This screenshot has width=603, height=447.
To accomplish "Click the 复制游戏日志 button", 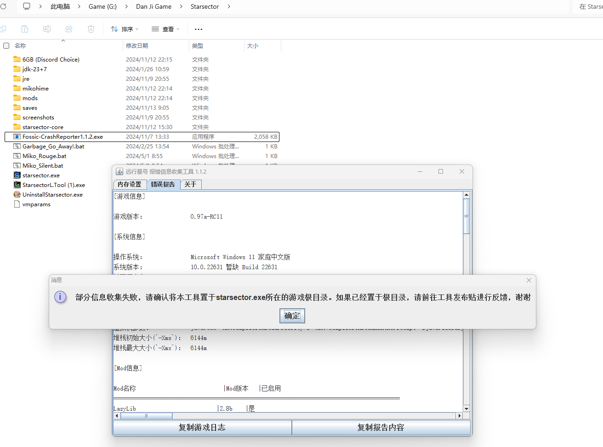I will [202, 427].
